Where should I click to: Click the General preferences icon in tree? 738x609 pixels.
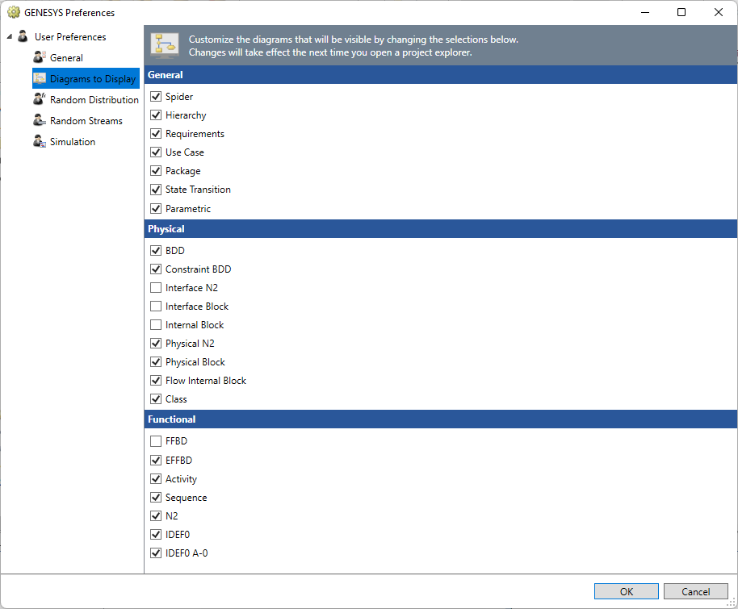tap(39, 58)
